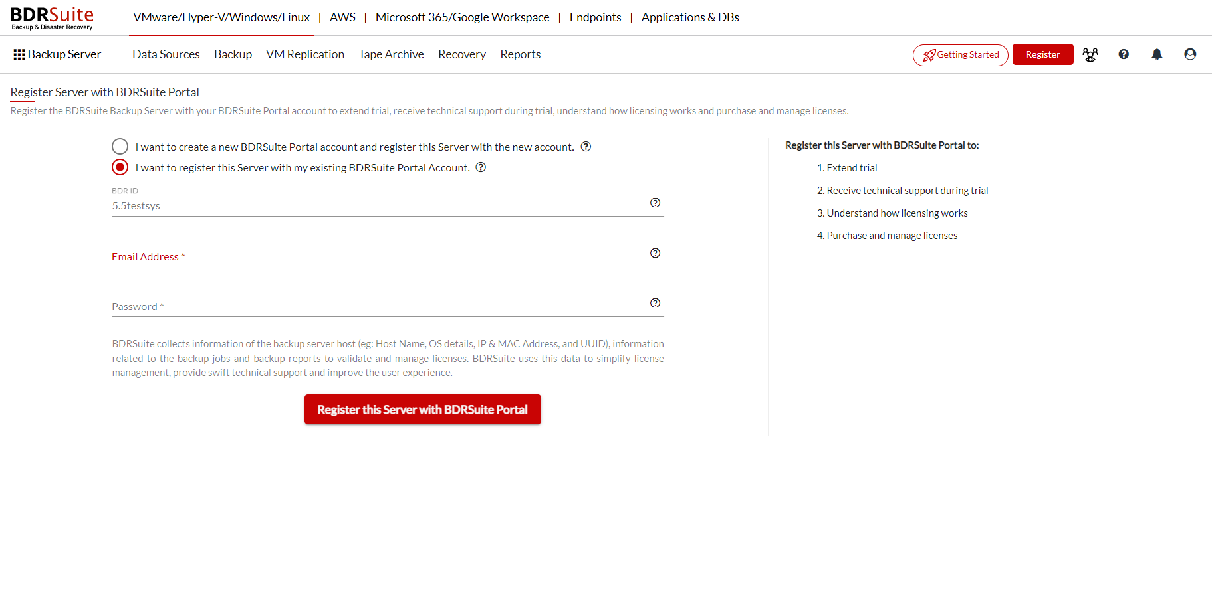Screen dimensions: 1212x613
Task: Select register with existing Portal Account radio
Action: [120, 167]
